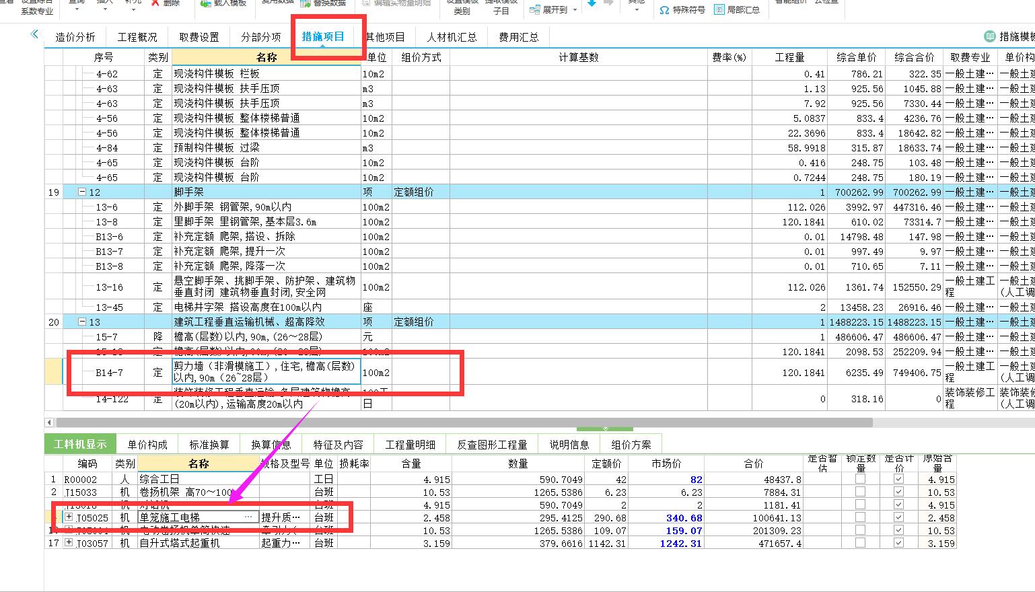Toggle 是否计价 checkbox for 自升式塔式起重机

[898, 543]
